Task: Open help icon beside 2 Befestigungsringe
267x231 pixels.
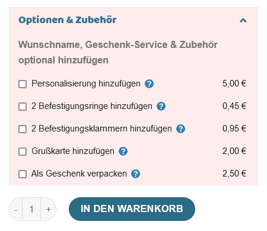Action: pyautogui.click(x=161, y=107)
